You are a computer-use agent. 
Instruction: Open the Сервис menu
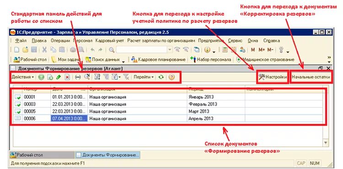pos(235,41)
